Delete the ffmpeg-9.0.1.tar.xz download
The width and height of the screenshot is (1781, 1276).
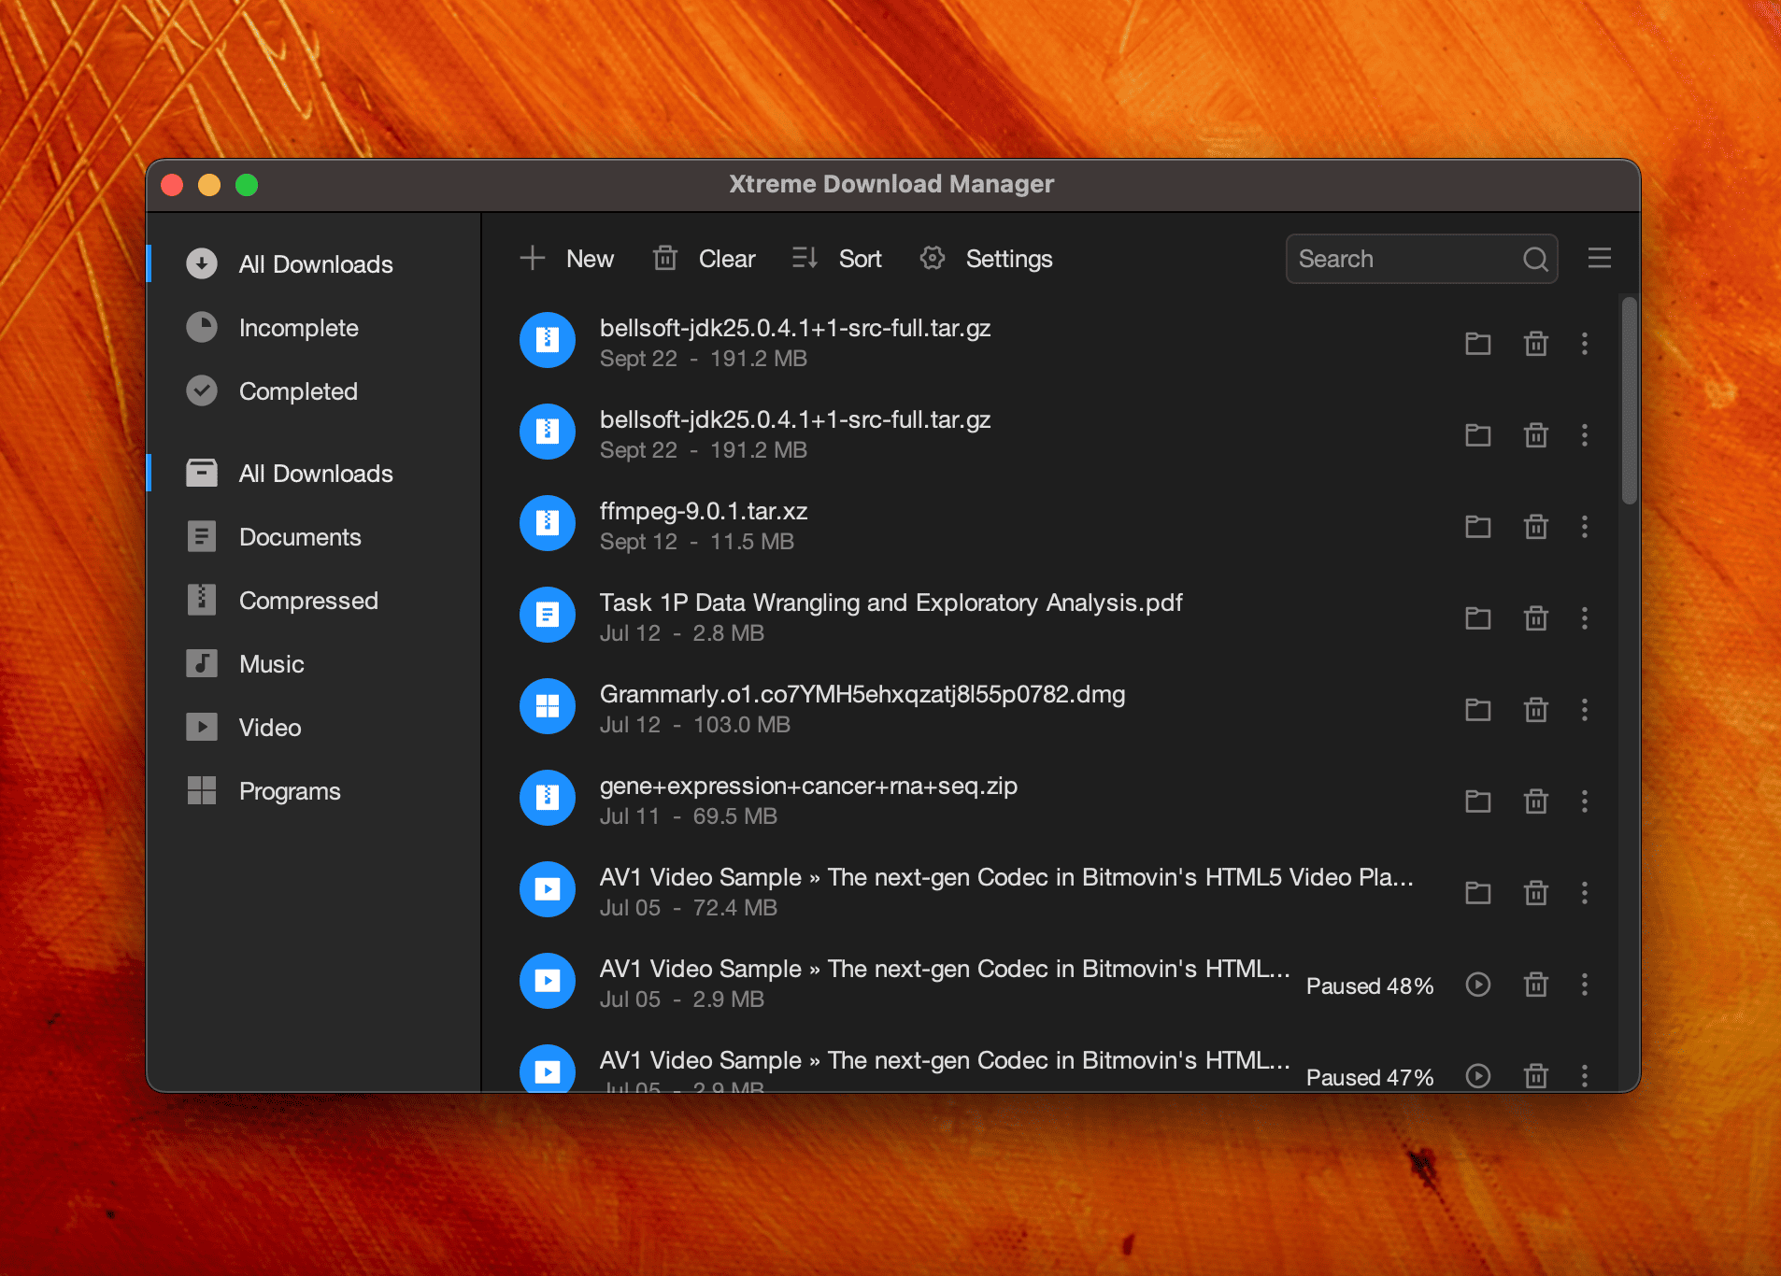click(1535, 527)
